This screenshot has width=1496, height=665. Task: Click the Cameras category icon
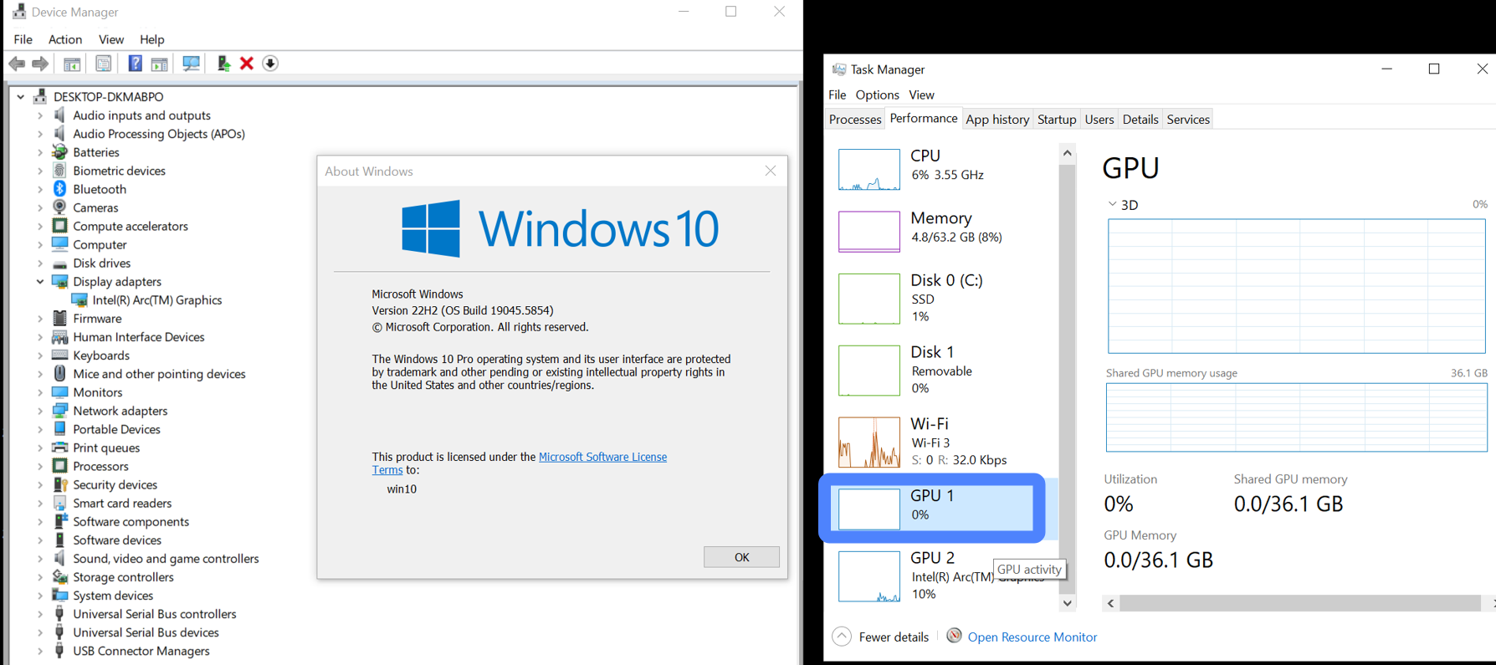[59, 207]
